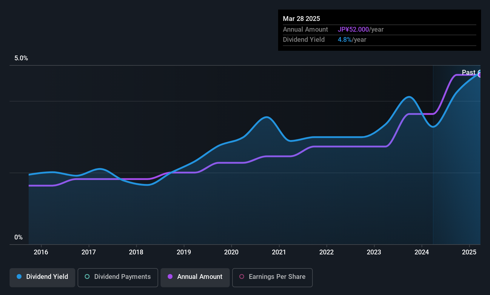Viewport: 490px width, 295px height.
Task: Click the 'Past' label on chart
Action: [469, 72]
